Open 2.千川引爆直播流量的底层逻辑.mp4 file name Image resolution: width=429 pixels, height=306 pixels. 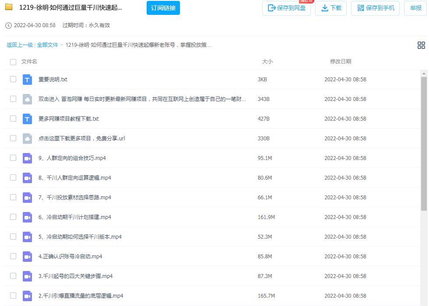point(81,296)
